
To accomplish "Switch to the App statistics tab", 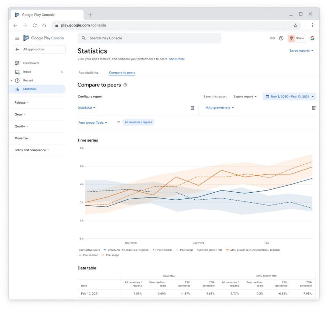I will pos(88,73).
